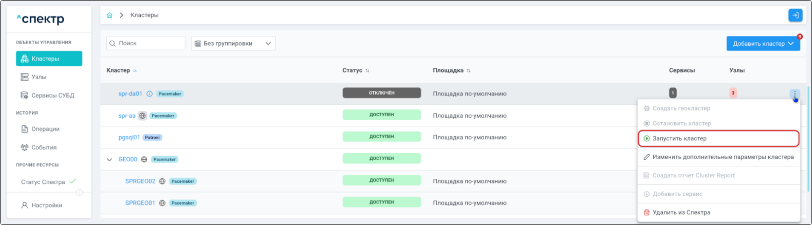Image resolution: width=812 pixels, height=225 pixels.
Task: Click the home icon in breadcrumb
Action: pos(109,15)
